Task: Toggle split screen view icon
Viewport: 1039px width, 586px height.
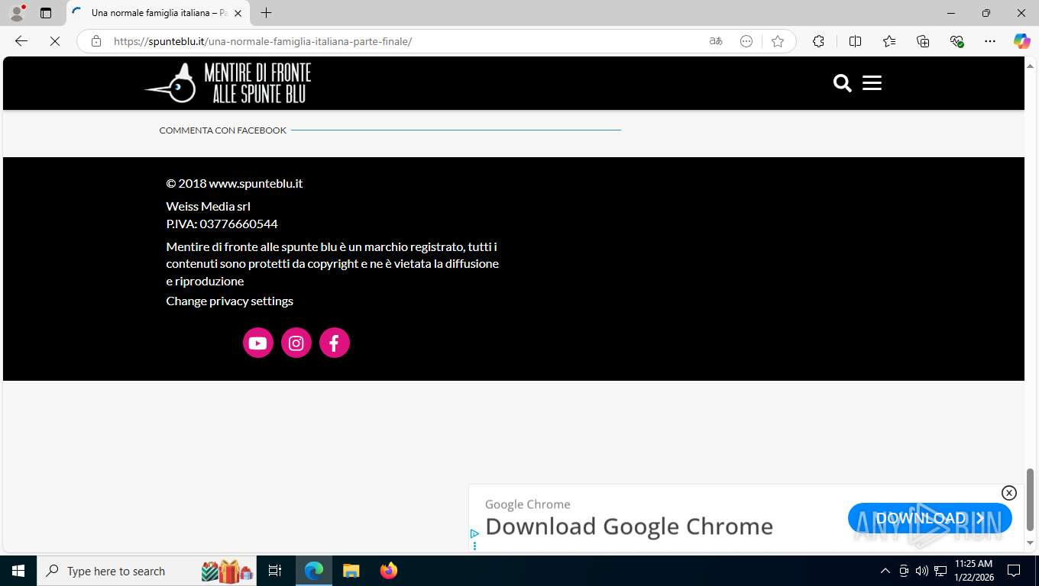Action: [x=855, y=41]
